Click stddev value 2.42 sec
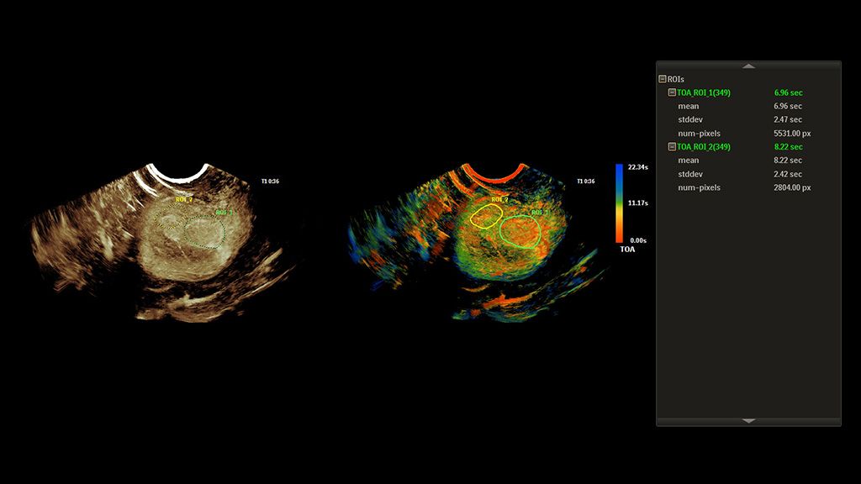 (788, 174)
